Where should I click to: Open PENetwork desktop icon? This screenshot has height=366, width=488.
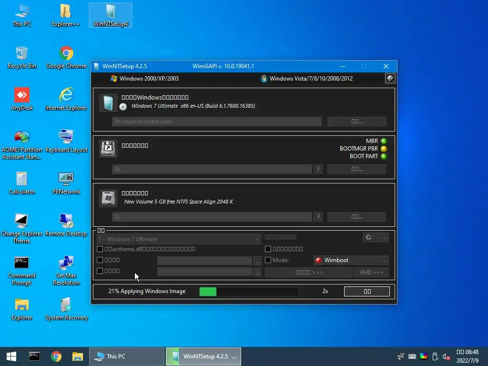click(66, 183)
